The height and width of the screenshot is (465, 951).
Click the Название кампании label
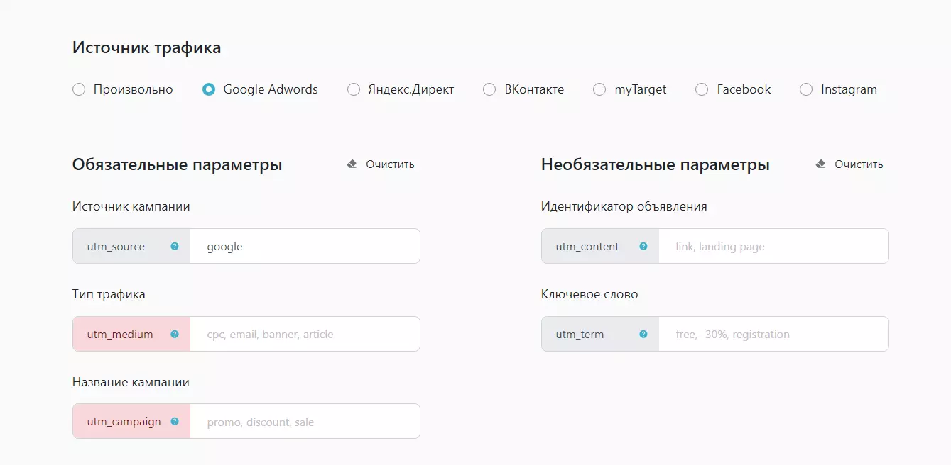click(x=131, y=382)
